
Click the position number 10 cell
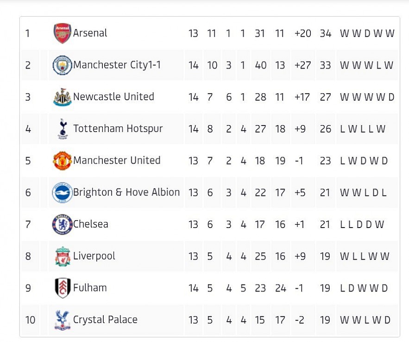tap(30, 320)
